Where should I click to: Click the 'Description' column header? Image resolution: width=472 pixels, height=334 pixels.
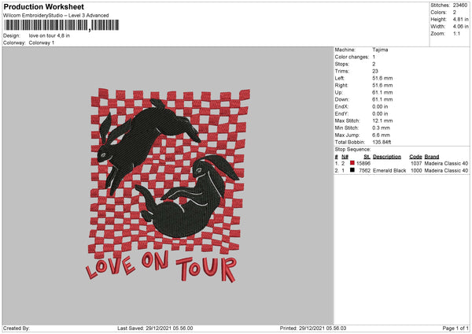click(x=387, y=157)
